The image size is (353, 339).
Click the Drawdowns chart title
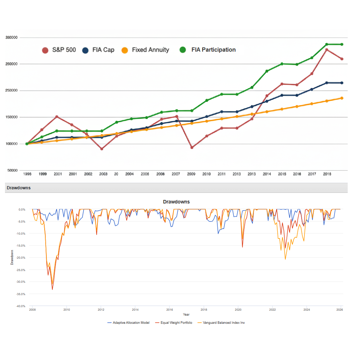pyautogui.click(x=176, y=201)
